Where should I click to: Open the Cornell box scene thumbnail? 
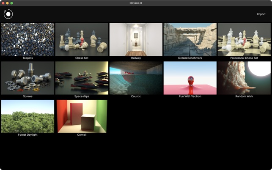(82, 117)
